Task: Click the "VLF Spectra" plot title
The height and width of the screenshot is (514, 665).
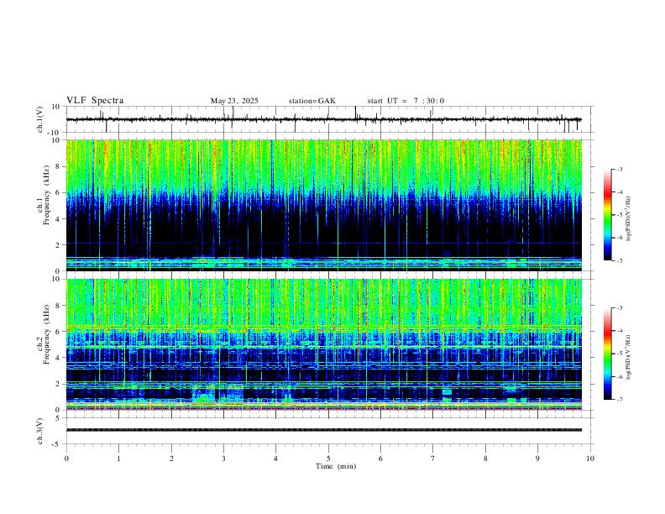Action: pyautogui.click(x=95, y=101)
